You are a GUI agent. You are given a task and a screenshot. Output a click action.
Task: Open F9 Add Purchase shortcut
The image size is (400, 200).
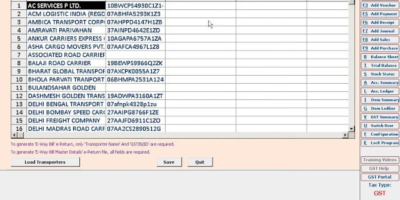pos(380,48)
